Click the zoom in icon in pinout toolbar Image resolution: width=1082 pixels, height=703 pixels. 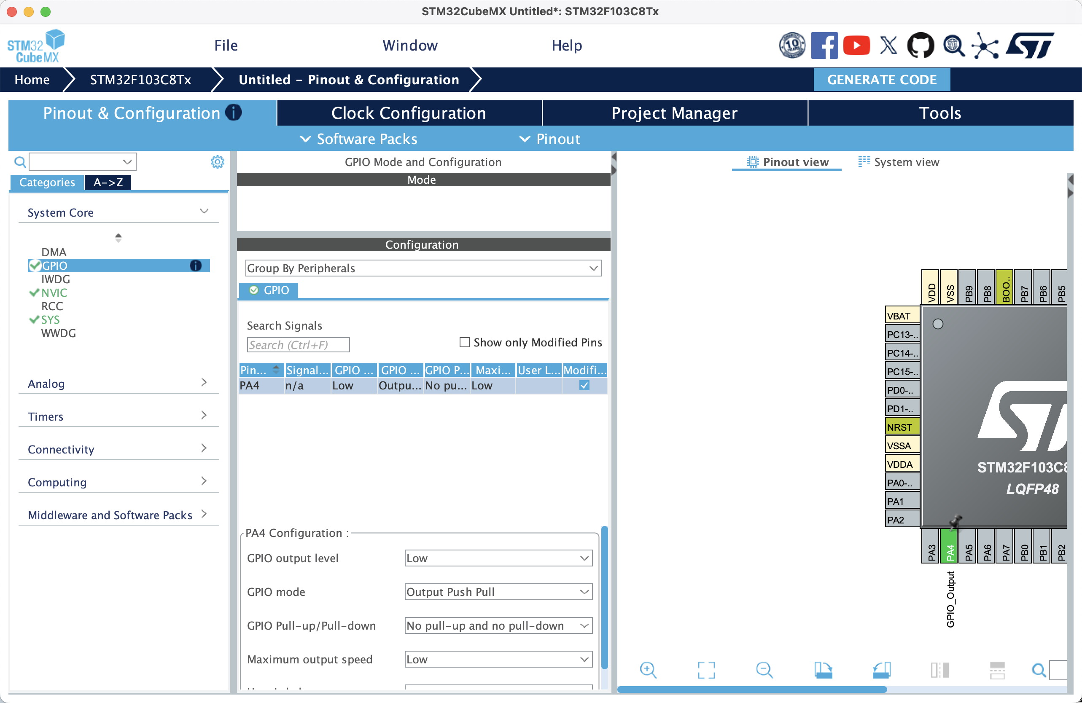648,670
